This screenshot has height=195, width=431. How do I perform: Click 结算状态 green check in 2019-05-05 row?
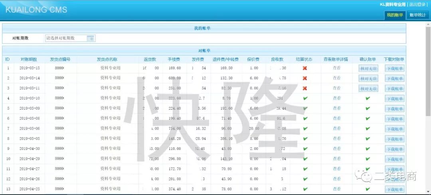[x=305, y=139]
